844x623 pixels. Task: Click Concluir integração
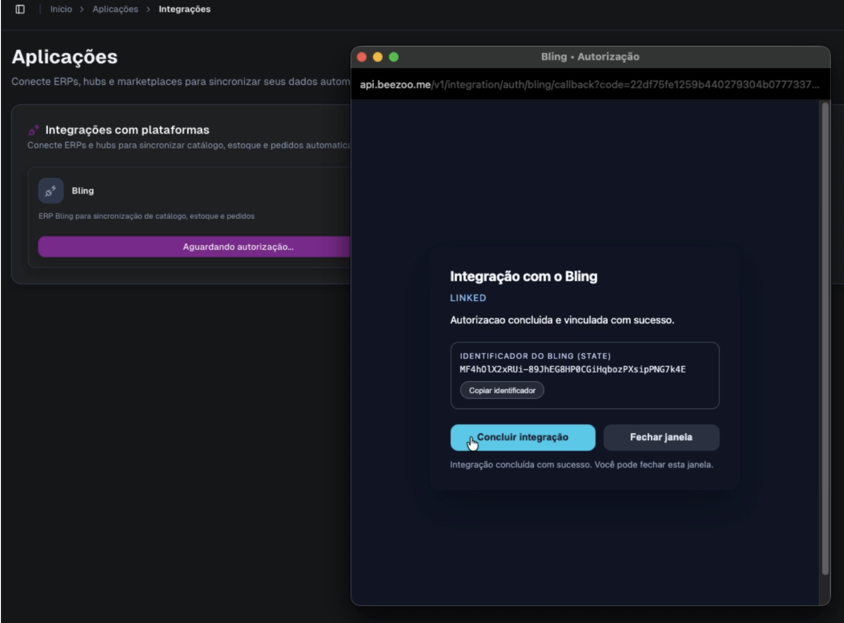pyautogui.click(x=522, y=438)
